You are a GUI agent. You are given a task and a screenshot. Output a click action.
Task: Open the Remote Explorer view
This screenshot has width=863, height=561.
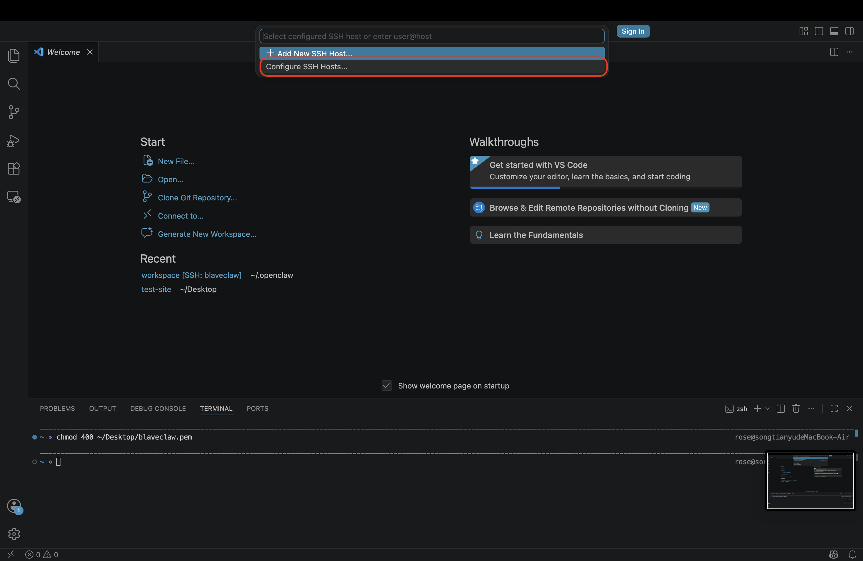[14, 197]
